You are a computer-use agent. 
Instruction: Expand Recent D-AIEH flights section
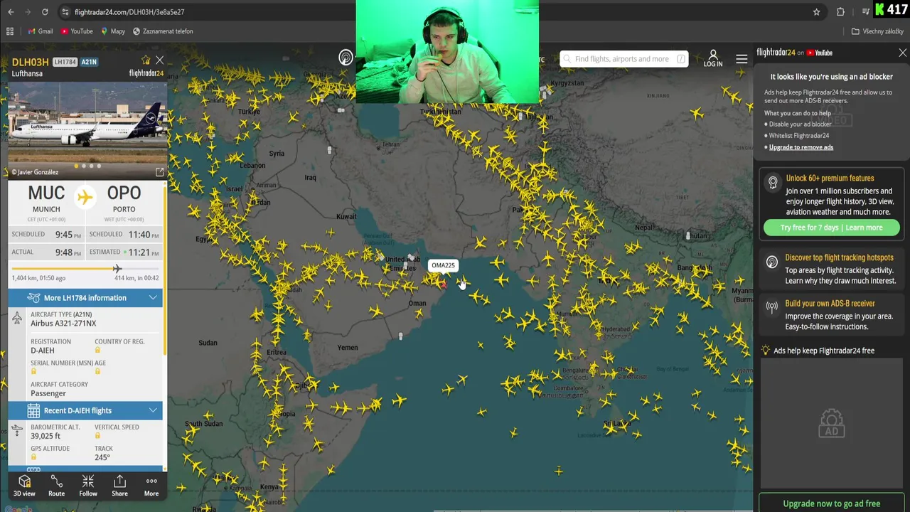pos(85,410)
